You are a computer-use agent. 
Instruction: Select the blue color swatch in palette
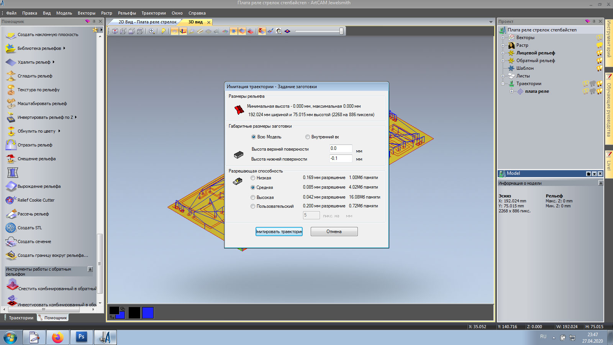[x=148, y=313]
